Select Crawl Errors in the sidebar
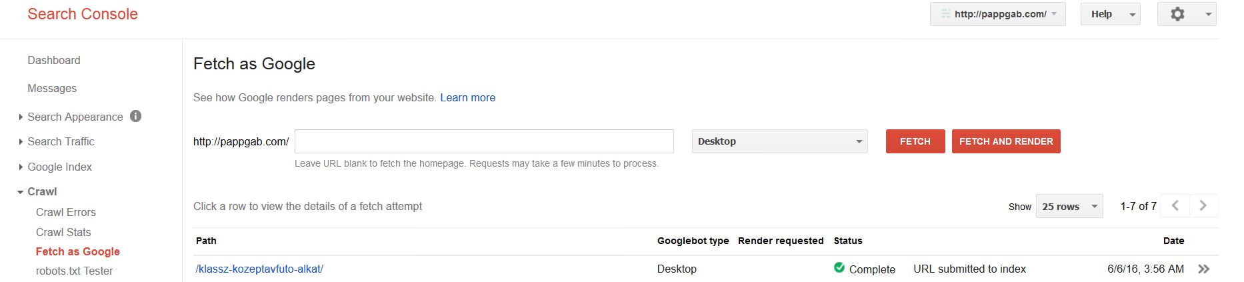This screenshot has width=1244, height=282. (66, 212)
